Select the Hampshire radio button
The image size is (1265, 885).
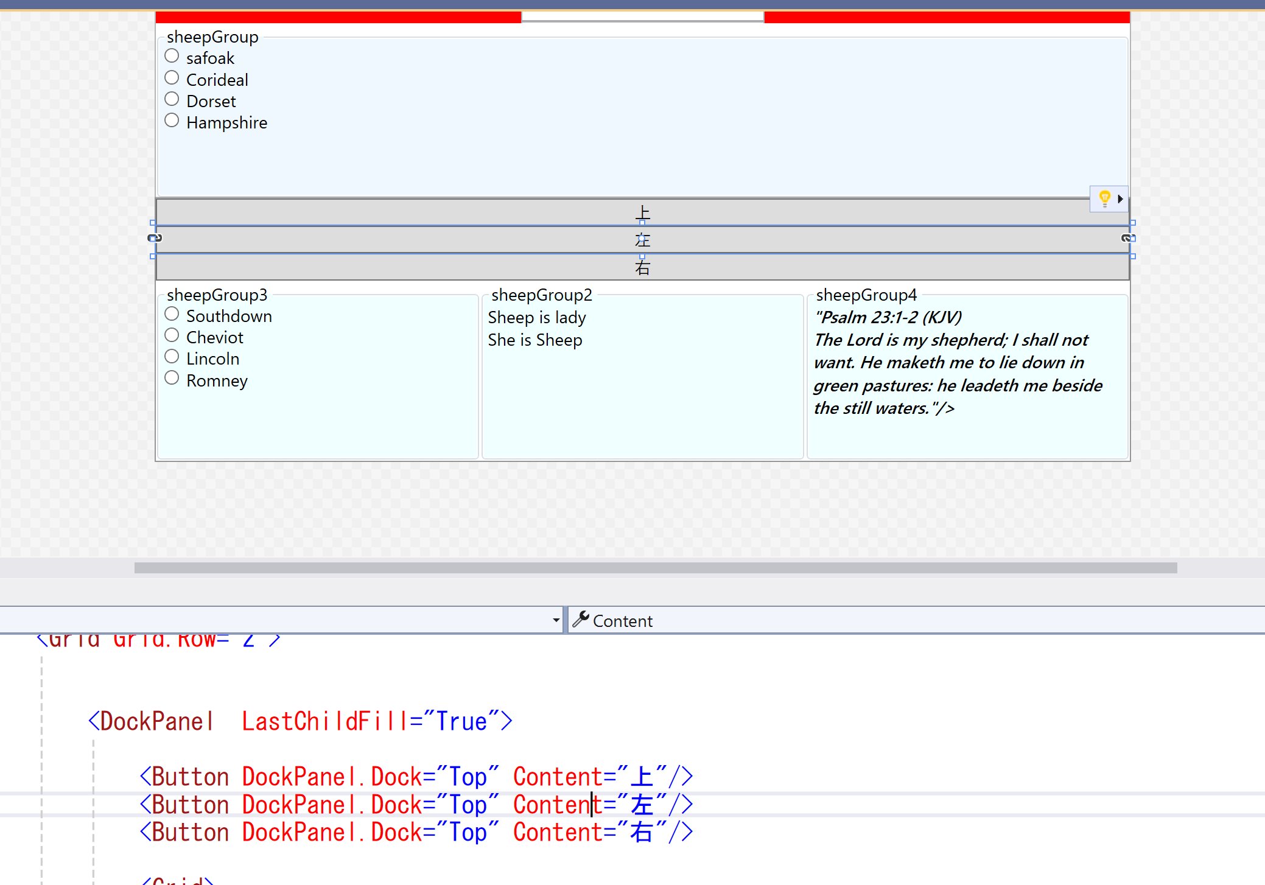click(x=172, y=121)
